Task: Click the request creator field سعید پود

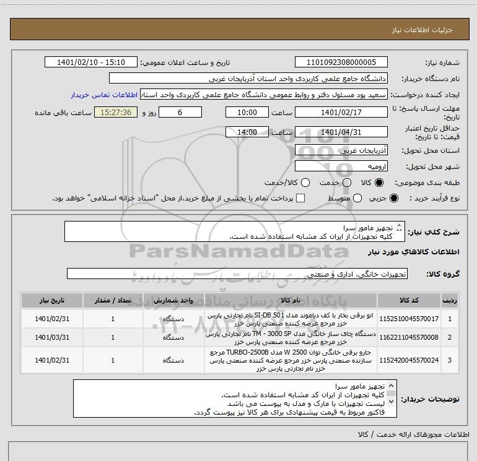Action: point(264,94)
